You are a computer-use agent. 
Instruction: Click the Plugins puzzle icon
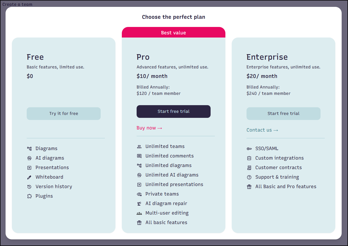(x=29, y=196)
